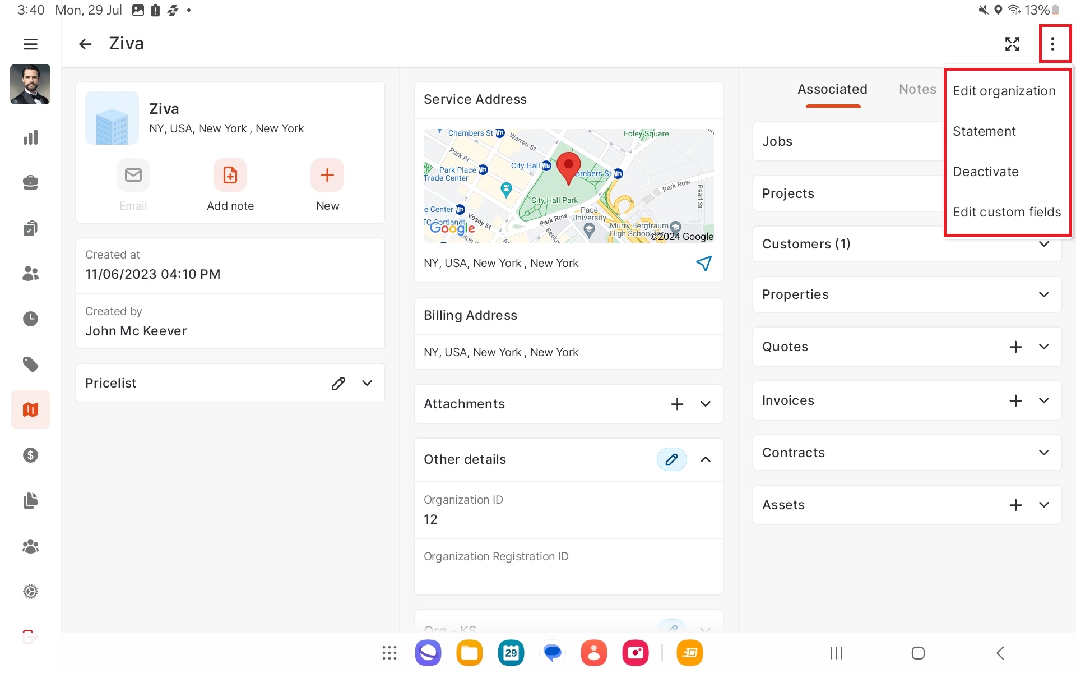Expand the Properties section
Viewport: 1076px width, 673px height.
click(x=1043, y=294)
